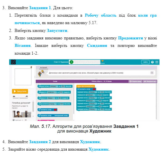This screenshot has width=164, height=157.
Task: Click the 'Завдання 1' blue text
Action: point(40,8)
